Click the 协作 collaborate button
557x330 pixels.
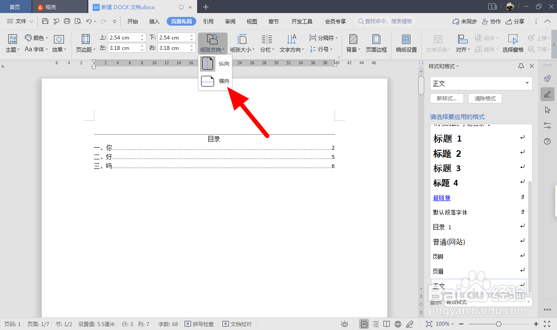492,21
